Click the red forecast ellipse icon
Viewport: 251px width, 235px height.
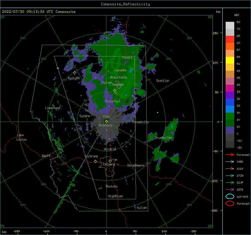(x=230, y=203)
